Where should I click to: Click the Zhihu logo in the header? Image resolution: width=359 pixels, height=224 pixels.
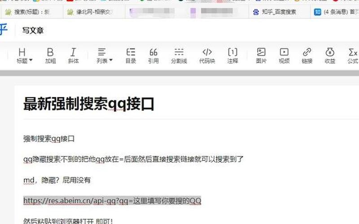coord(4,30)
